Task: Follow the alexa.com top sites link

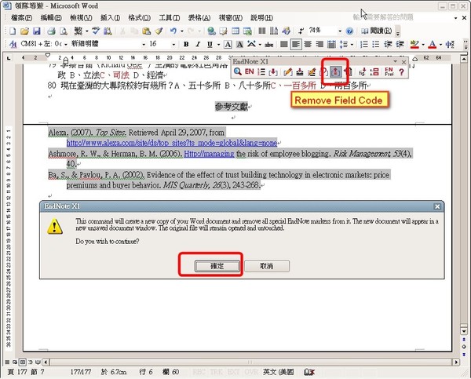Action: pos(171,143)
